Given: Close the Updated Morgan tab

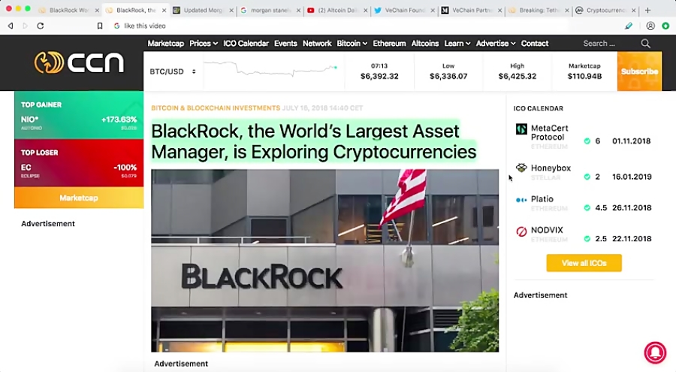Looking at the screenshot, I should click(x=231, y=10).
